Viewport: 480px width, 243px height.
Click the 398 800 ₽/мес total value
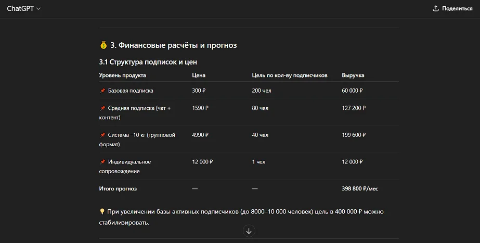coord(361,188)
